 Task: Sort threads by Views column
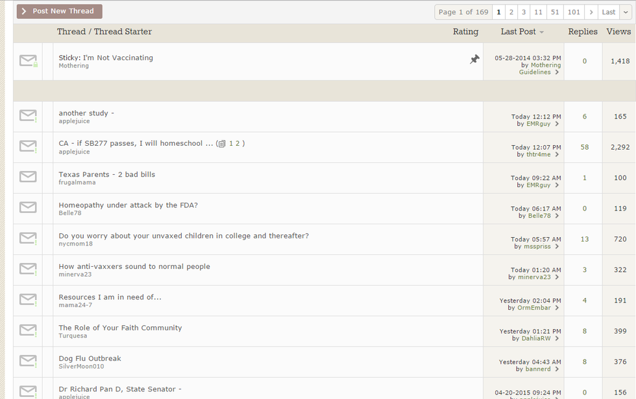click(x=618, y=32)
